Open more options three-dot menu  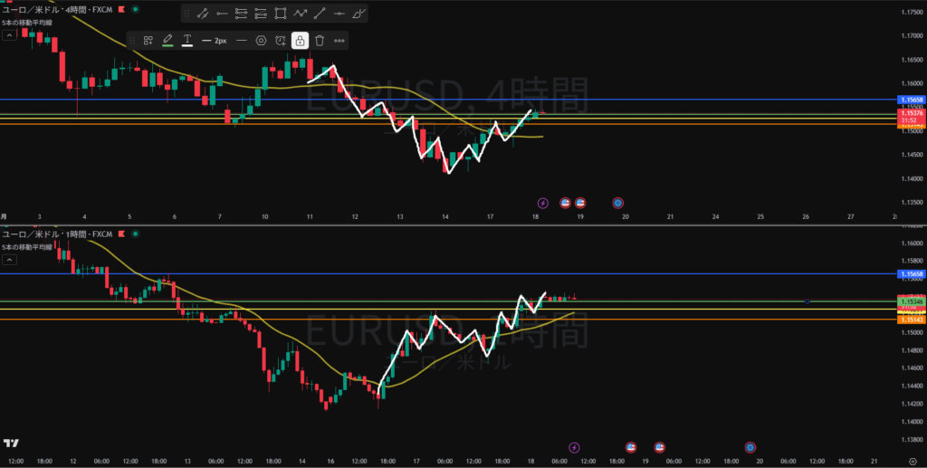(x=339, y=41)
